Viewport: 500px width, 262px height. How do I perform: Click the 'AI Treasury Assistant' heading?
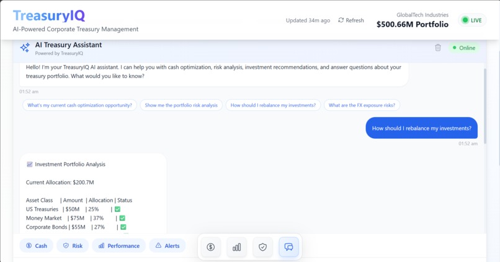click(x=69, y=45)
